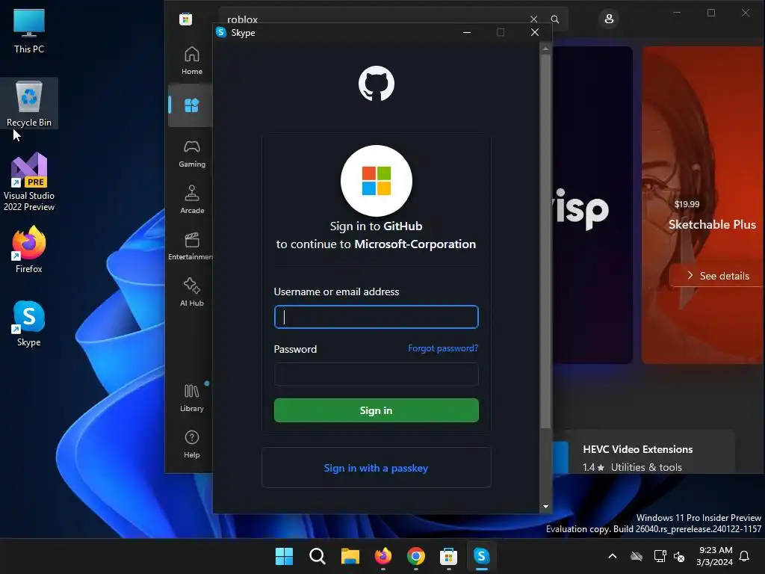Open Firefox from the taskbar
The width and height of the screenshot is (765, 574).
[383, 556]
